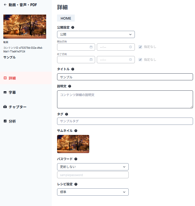Open the レシピ設定 dropdown showing 標準
The height and width of the screenshot is (206, 195).
click(x=93, y=192)
